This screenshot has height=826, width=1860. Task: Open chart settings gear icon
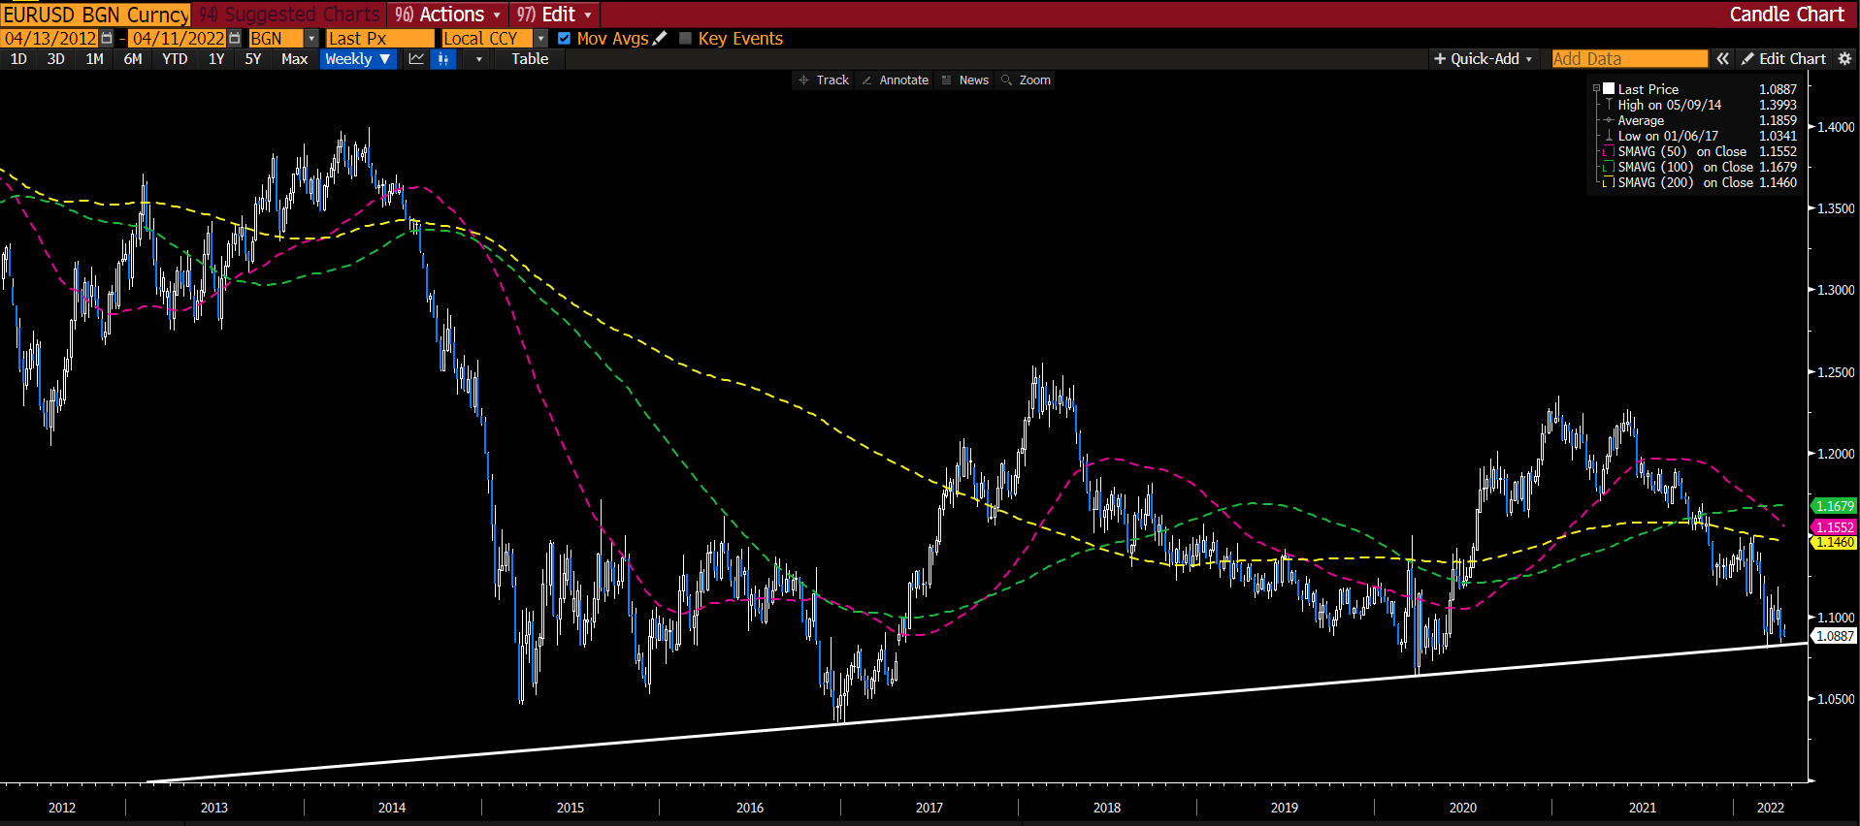(1844, 59)
